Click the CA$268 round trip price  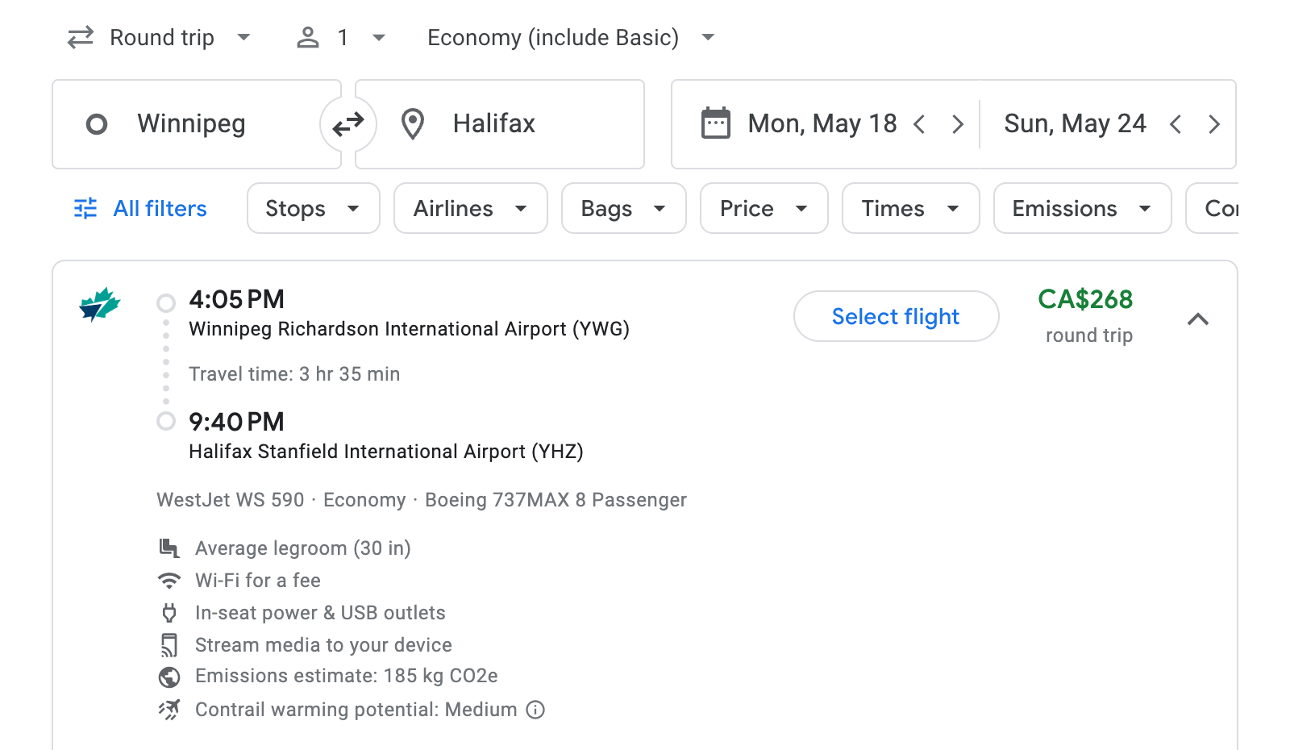point(1087,300)
